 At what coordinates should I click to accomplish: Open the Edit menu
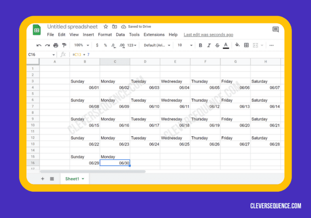coord(62,35)
